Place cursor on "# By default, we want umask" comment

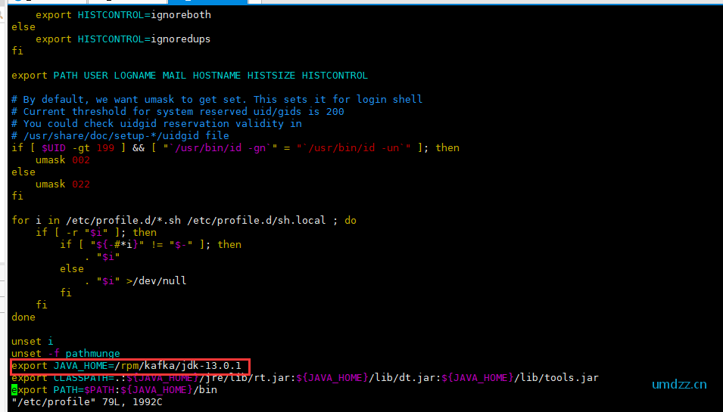coord(217,100)
